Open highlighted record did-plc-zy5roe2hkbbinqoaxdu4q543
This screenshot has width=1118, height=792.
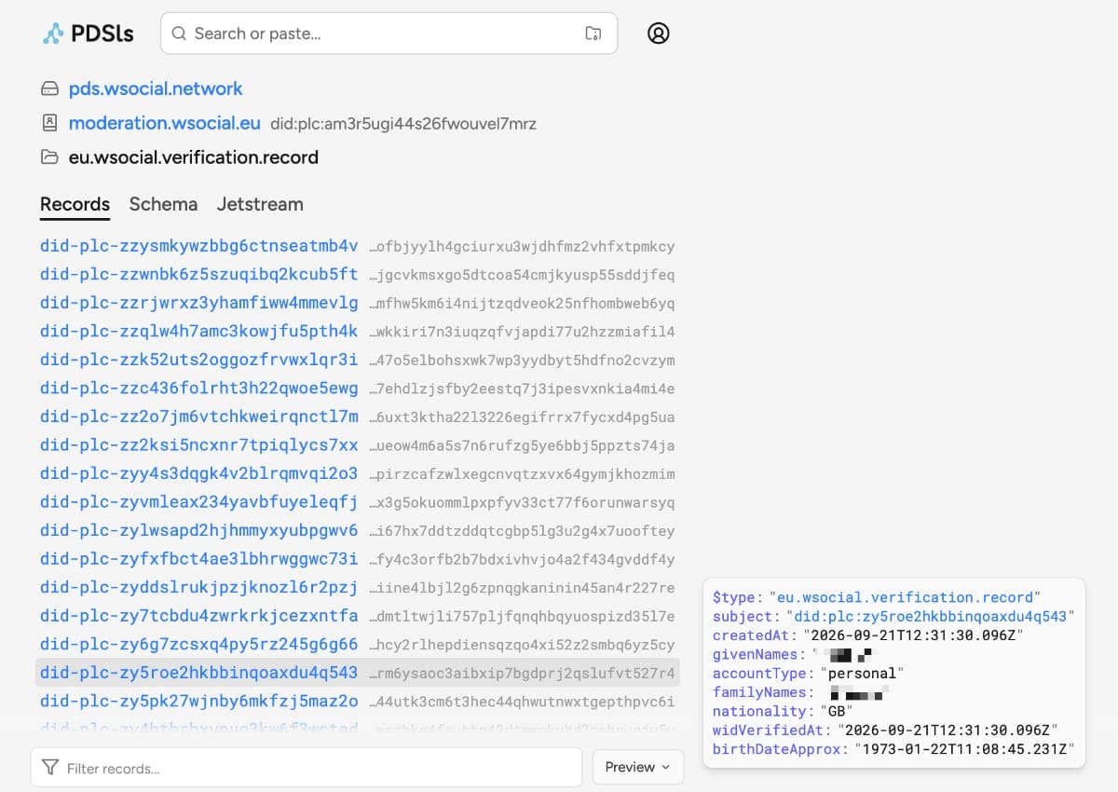(x=198, y=673)
